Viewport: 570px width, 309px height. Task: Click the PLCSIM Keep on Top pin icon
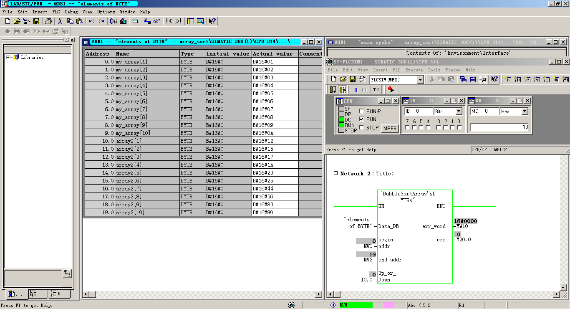(482, 79)
